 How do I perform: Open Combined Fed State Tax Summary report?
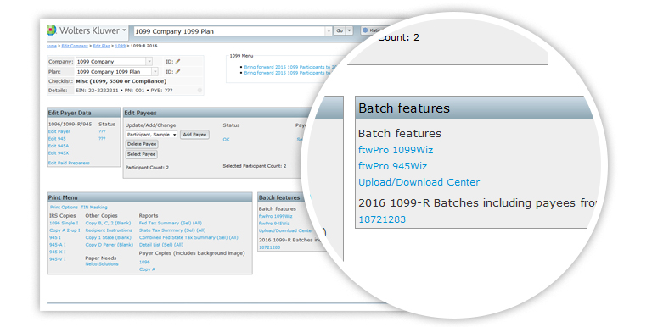tap(188, 237)
